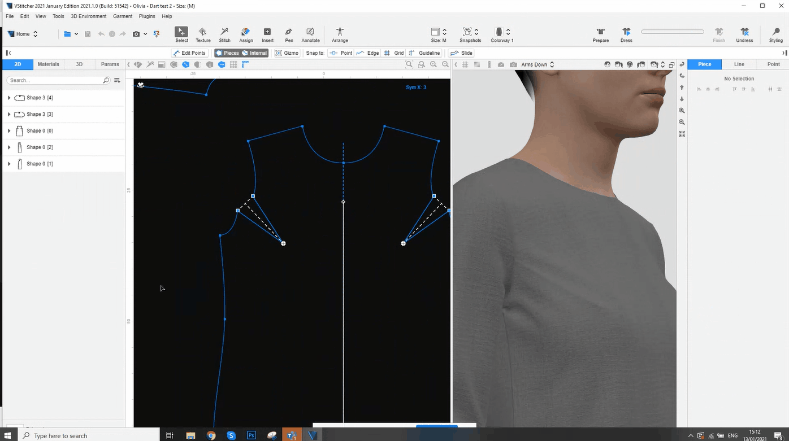Expand Shape 0 [1] tree item
This screenshot has height=441, width=789.
[x=9, y=164]
